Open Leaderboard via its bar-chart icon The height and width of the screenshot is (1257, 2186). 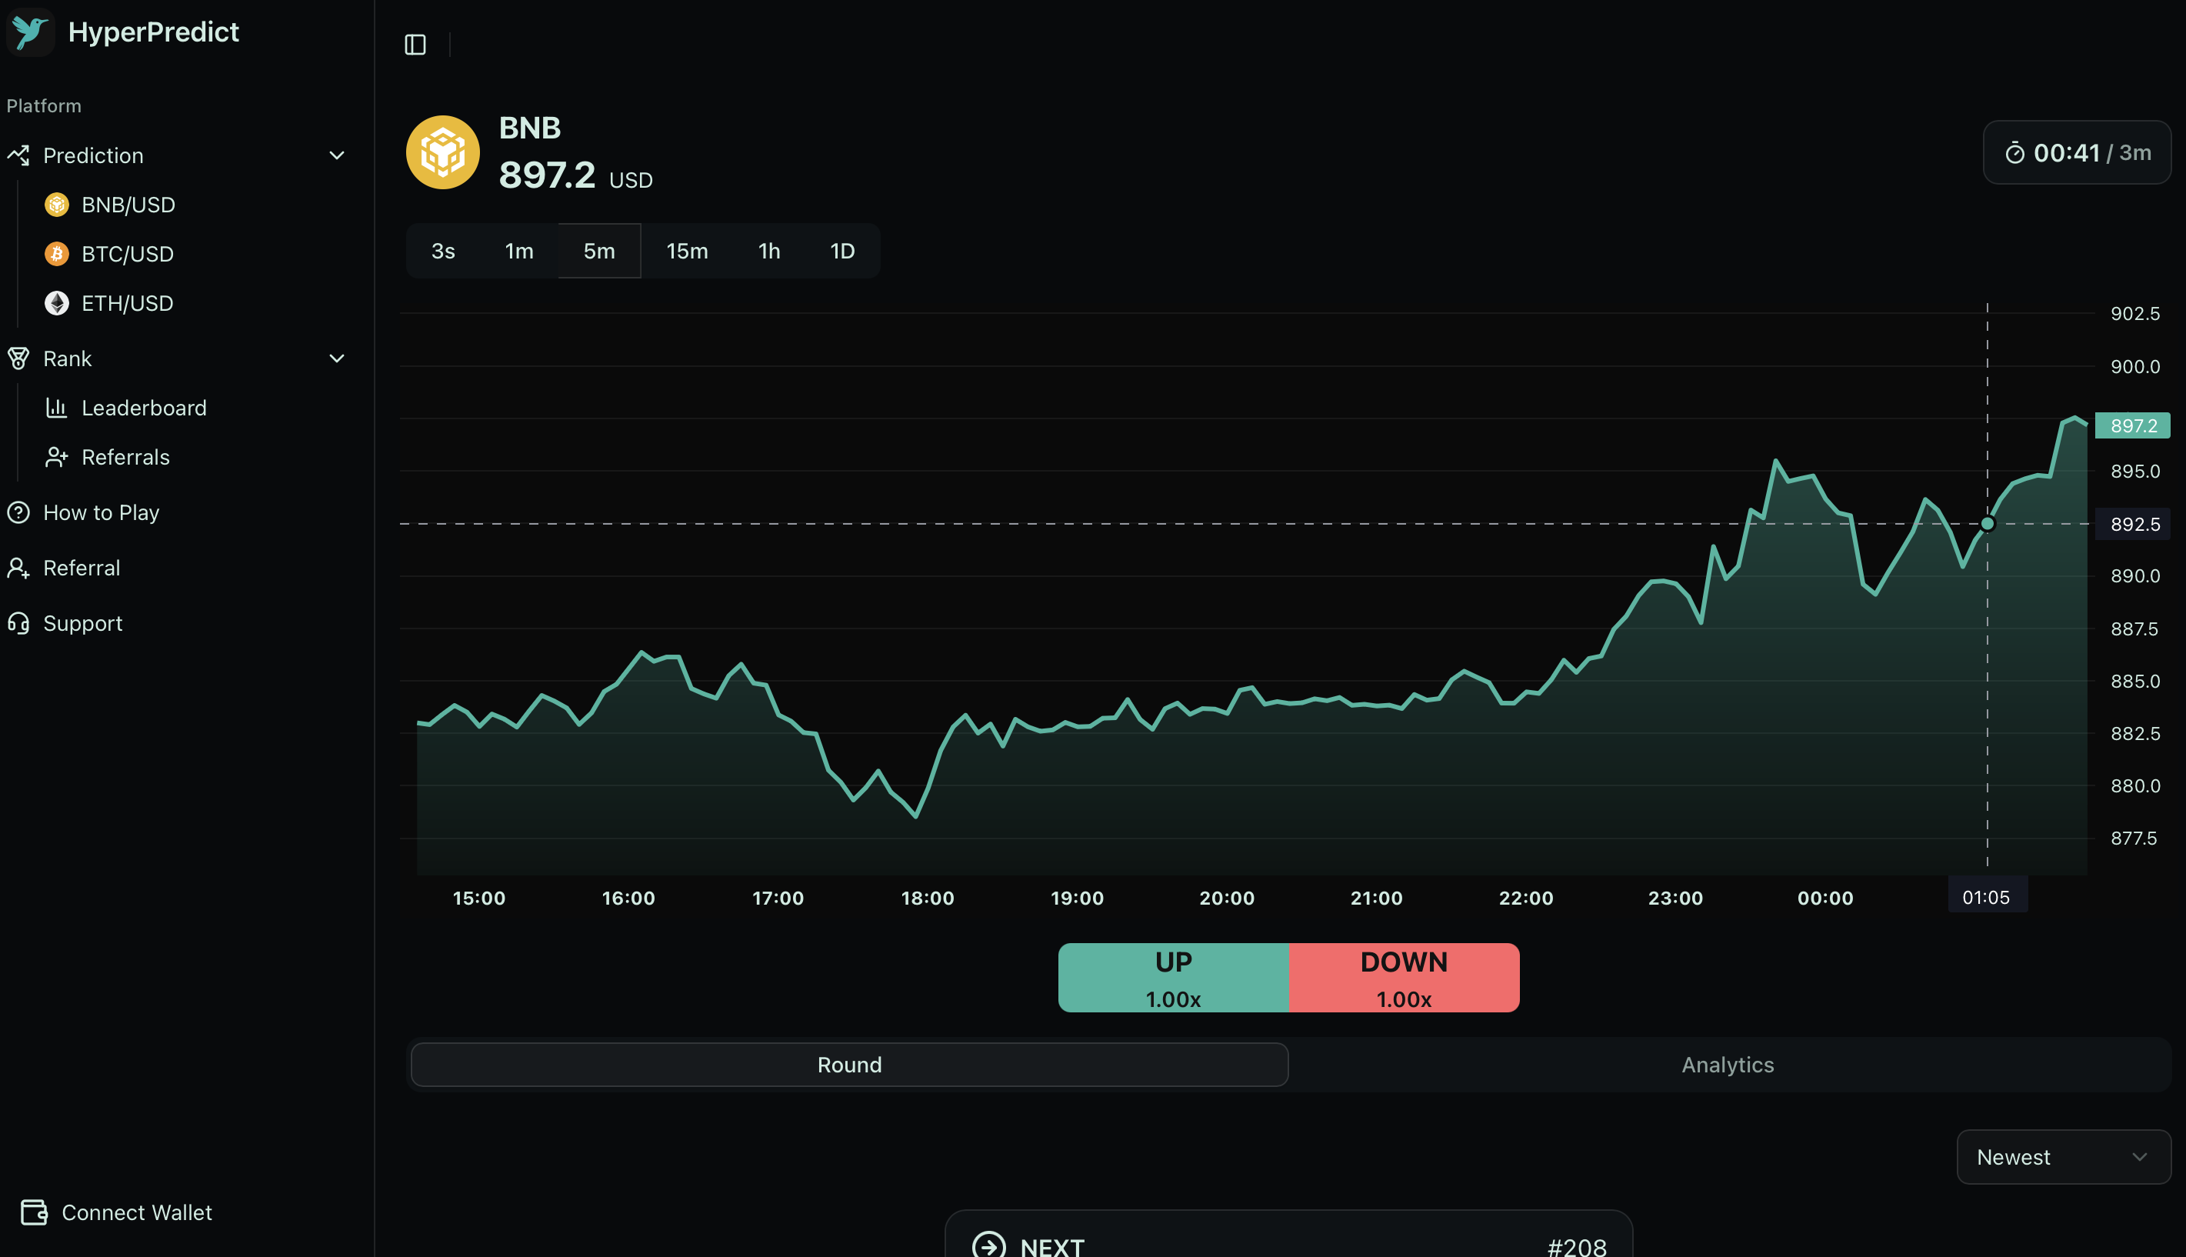click(x=57, y=408)
